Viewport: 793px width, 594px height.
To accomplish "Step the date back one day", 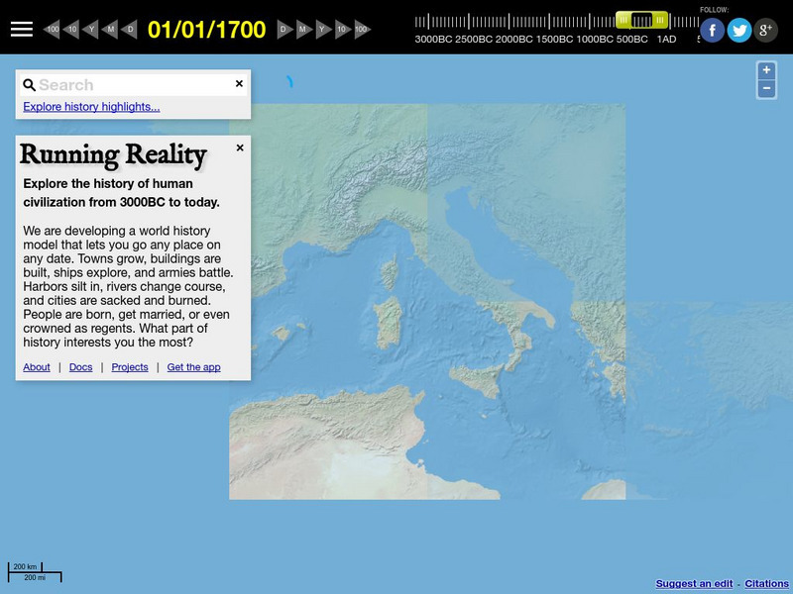I will tap(130, 29).
